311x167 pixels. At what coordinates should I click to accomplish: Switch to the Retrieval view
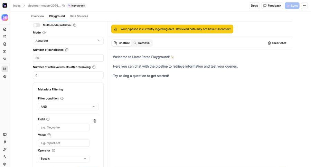(142, 43)
